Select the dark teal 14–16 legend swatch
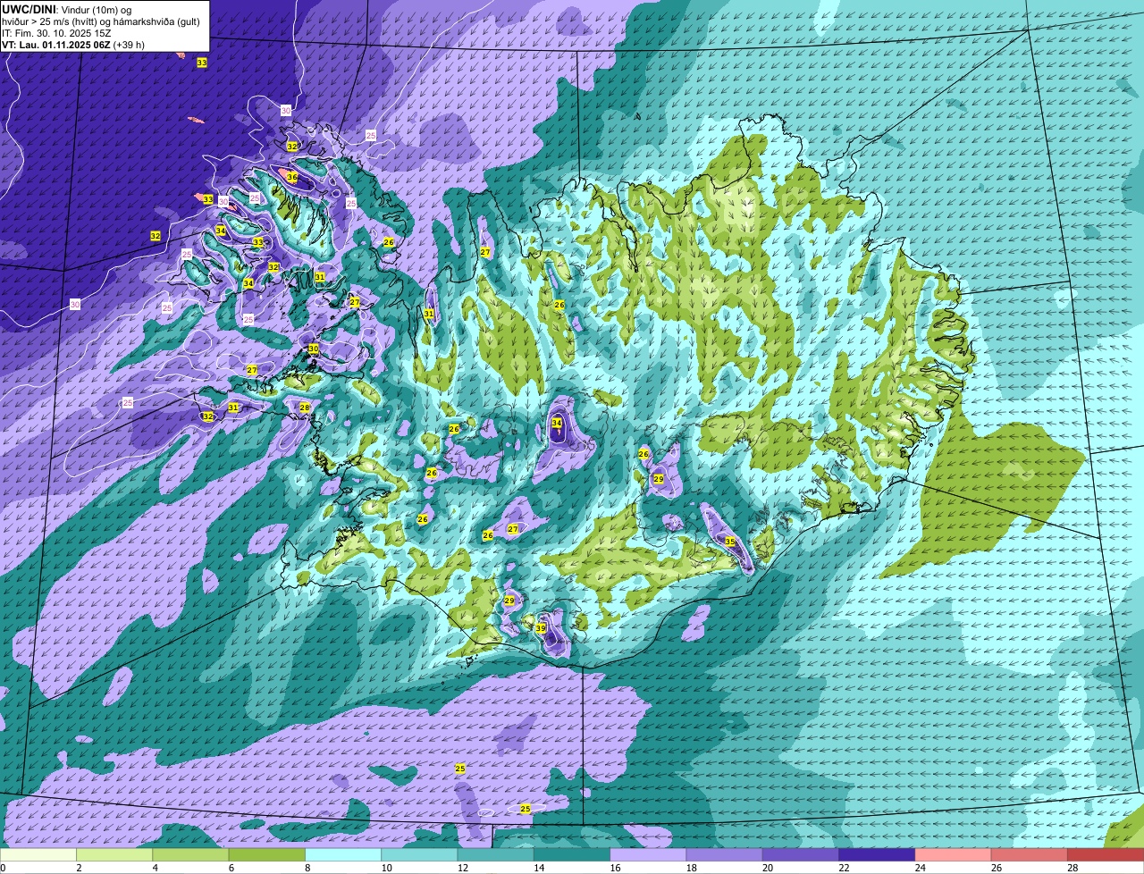This screenshot has height=874, width=1144. (572, 854)
